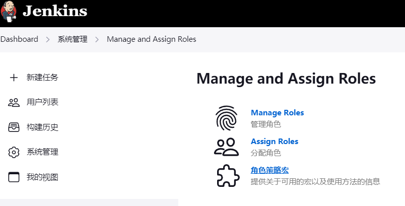Click the fingerprint icon for Manage Roles
Image resolution: width=405 pixels, height=206 pixels.
coord(226,118)
